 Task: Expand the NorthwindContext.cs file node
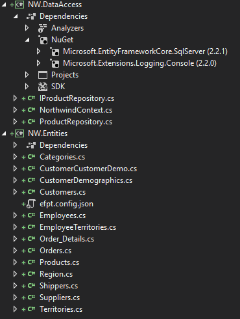(x=15, y=110)
